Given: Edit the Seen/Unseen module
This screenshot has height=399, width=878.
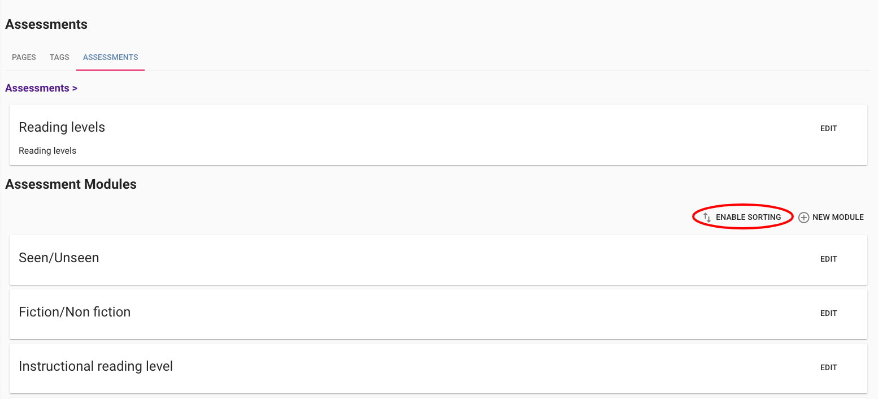Looking at the screenshot, I should [x=828, y=259].
